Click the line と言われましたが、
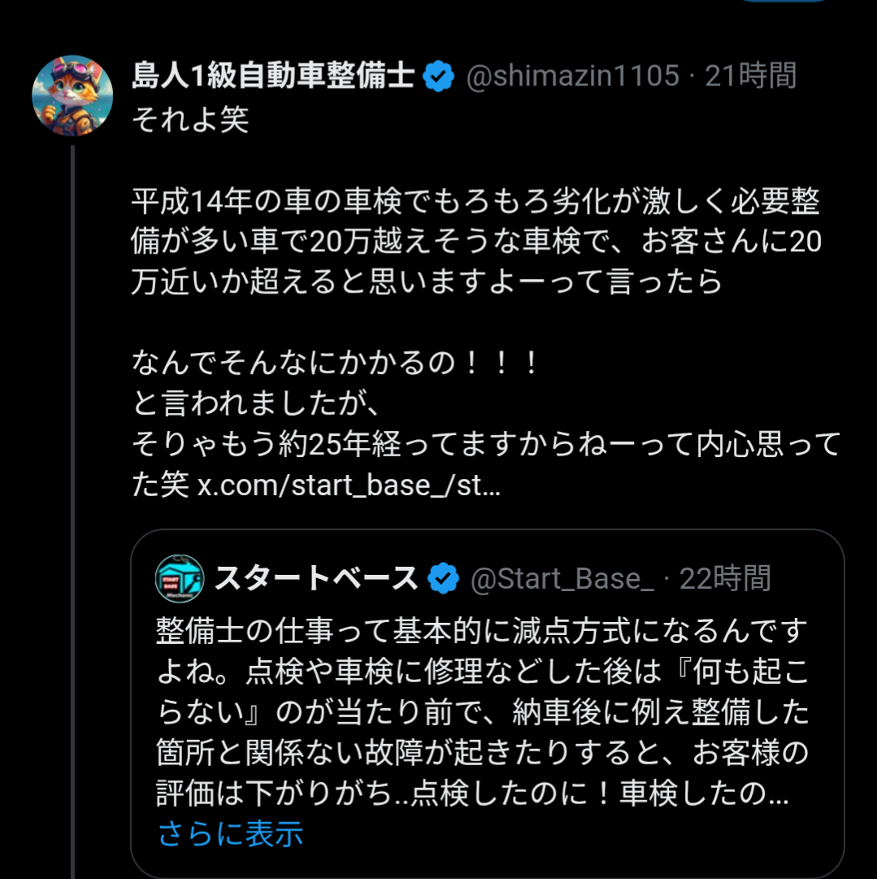The image size is (877, 879). 255,403
